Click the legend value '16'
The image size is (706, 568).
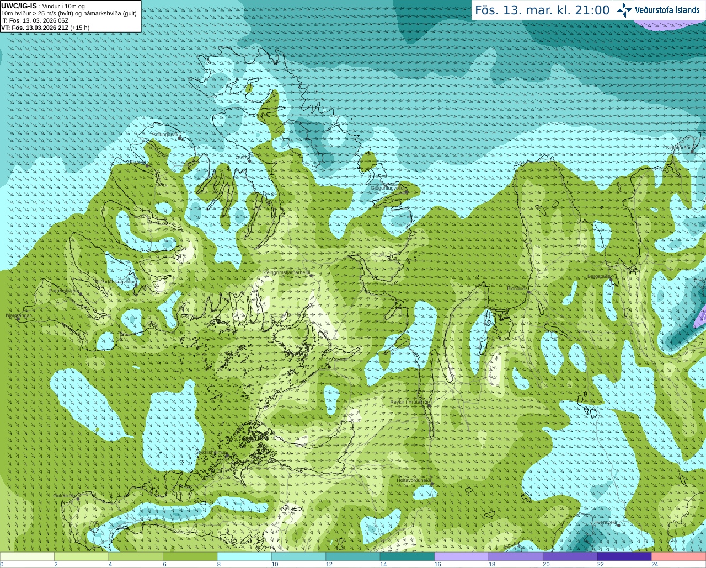tap(437, 564)
